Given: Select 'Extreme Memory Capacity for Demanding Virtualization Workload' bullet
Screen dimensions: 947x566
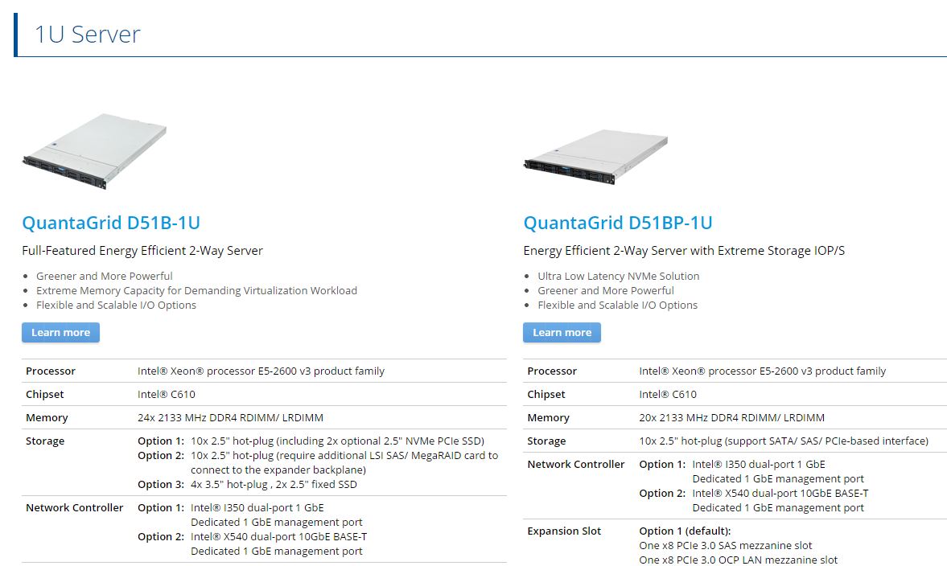Looking at the screenshot, I should tap(196, 290).
